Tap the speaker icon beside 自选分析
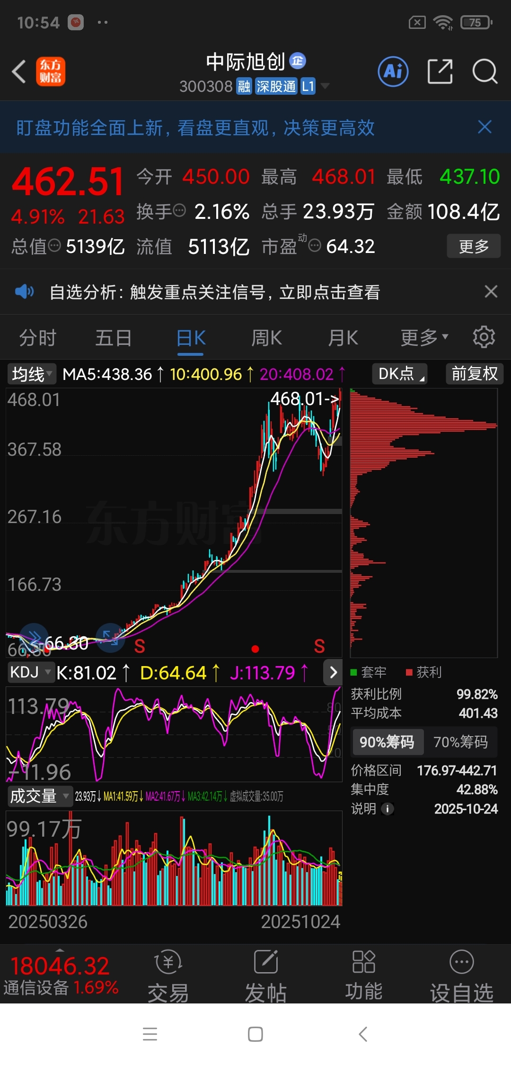Image resolution: width=511 pixels, height=1065 pixels. (24, 291)
